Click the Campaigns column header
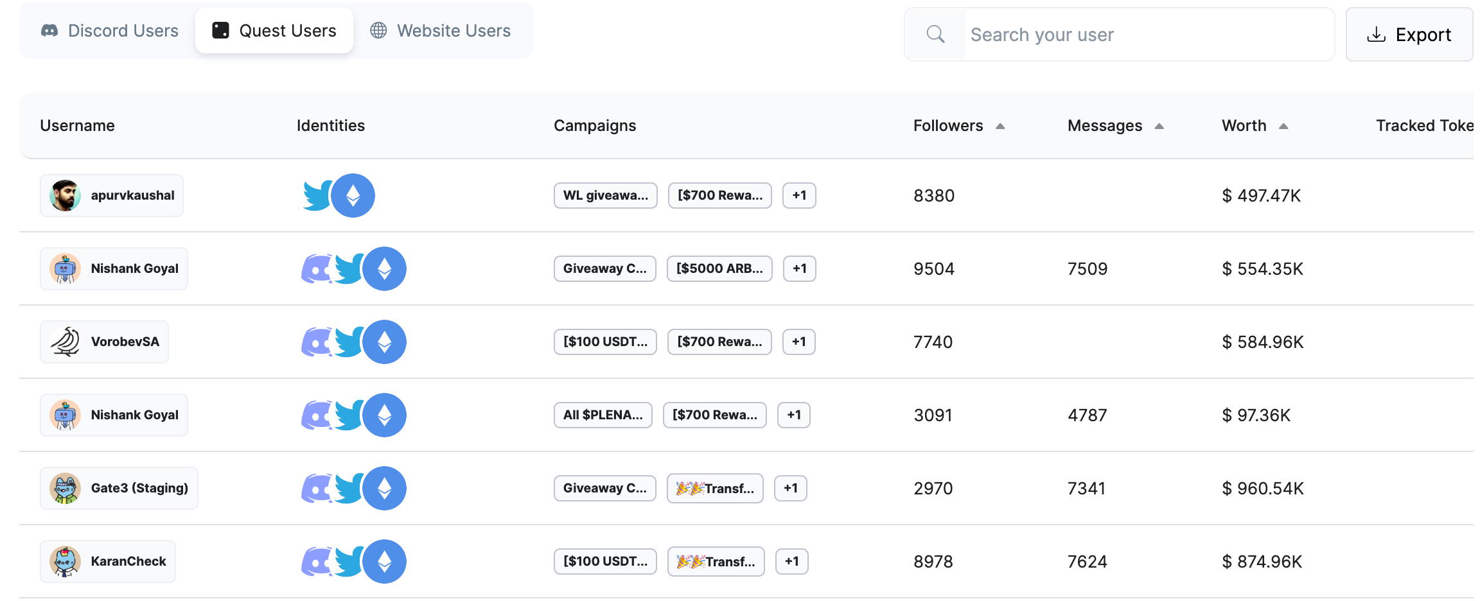Screen dimensions: 1480x601 595,126
